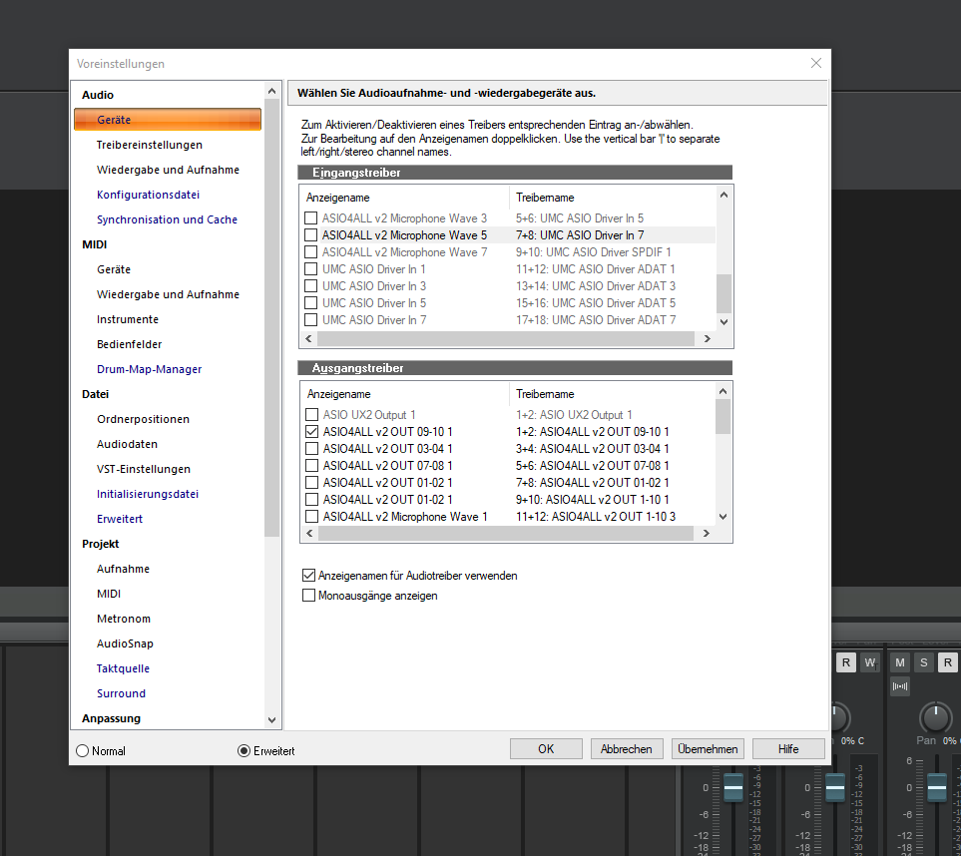The height and width of the screenshot is (856, 961).
Task: Click the down arrow of the Eingangstreiber list scrollbar
Action: 723,321
